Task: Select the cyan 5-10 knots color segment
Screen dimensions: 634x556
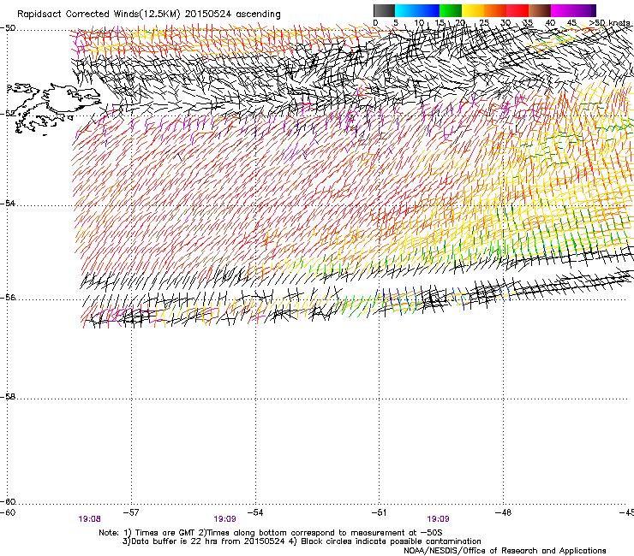Action: [x=406, y=10]
